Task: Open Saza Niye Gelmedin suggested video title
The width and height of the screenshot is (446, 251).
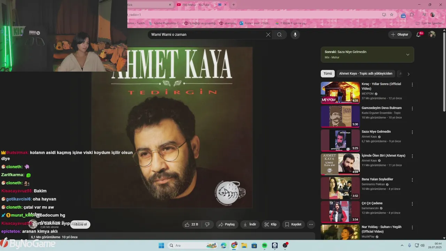Action: click(376, 132)
